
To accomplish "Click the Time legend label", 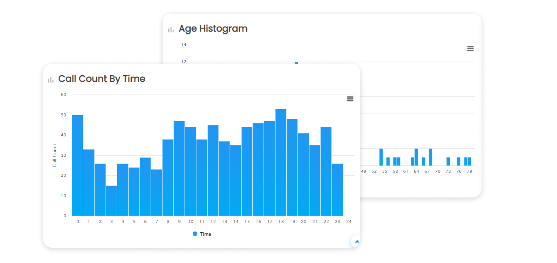I will pos(205,234).
